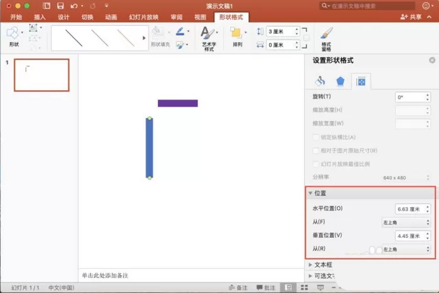The width and height of the screenshot is (439, 293).
Task: Select the first dark line style
Action: 73,38
